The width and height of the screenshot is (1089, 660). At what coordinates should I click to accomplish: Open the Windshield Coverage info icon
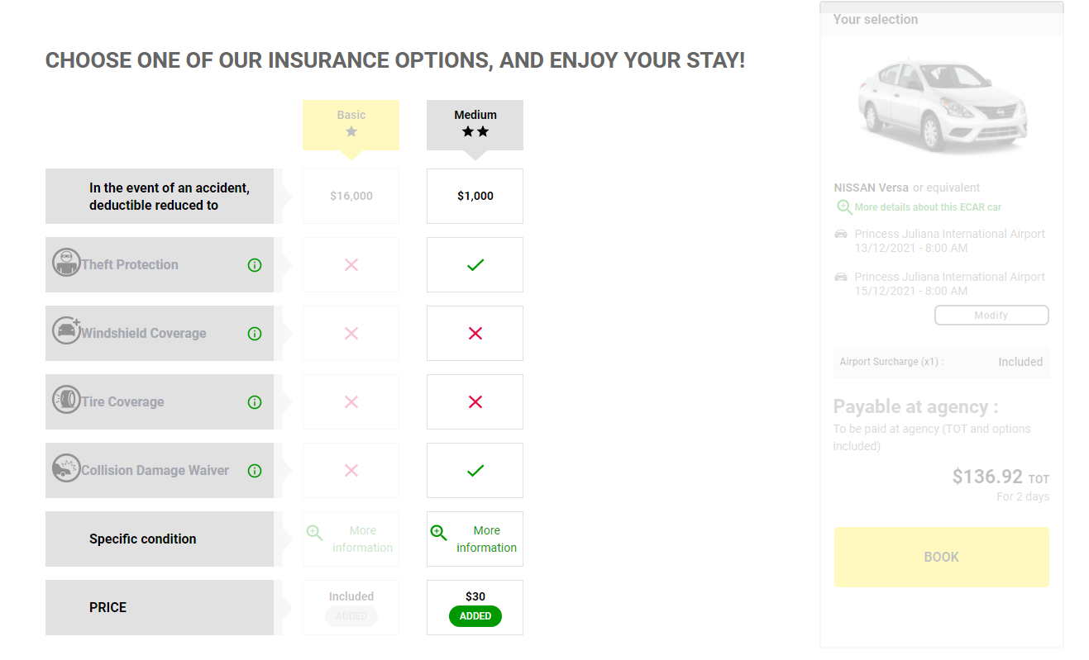click(x=254, y=333)
